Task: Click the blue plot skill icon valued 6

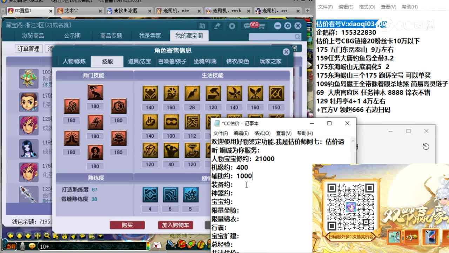Action: coord(170,195)
